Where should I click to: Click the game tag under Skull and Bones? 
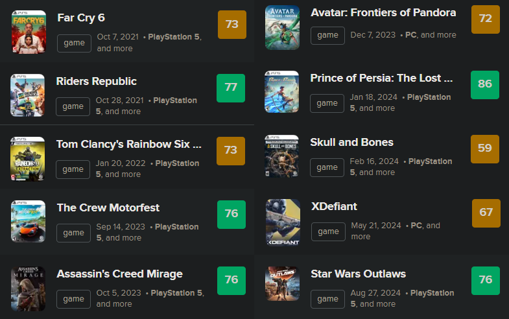point(327,167)
